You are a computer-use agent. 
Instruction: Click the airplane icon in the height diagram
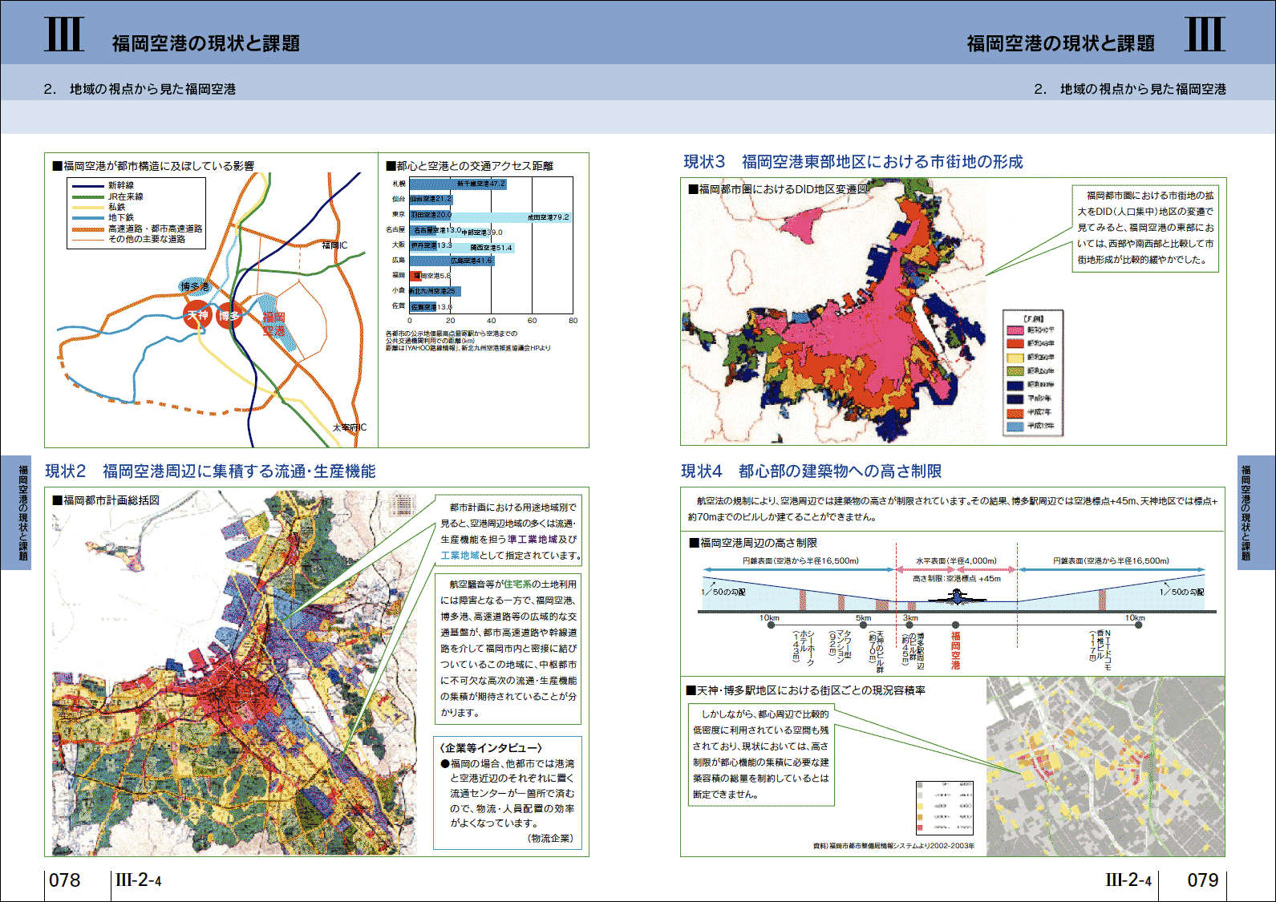click(957, 597)
